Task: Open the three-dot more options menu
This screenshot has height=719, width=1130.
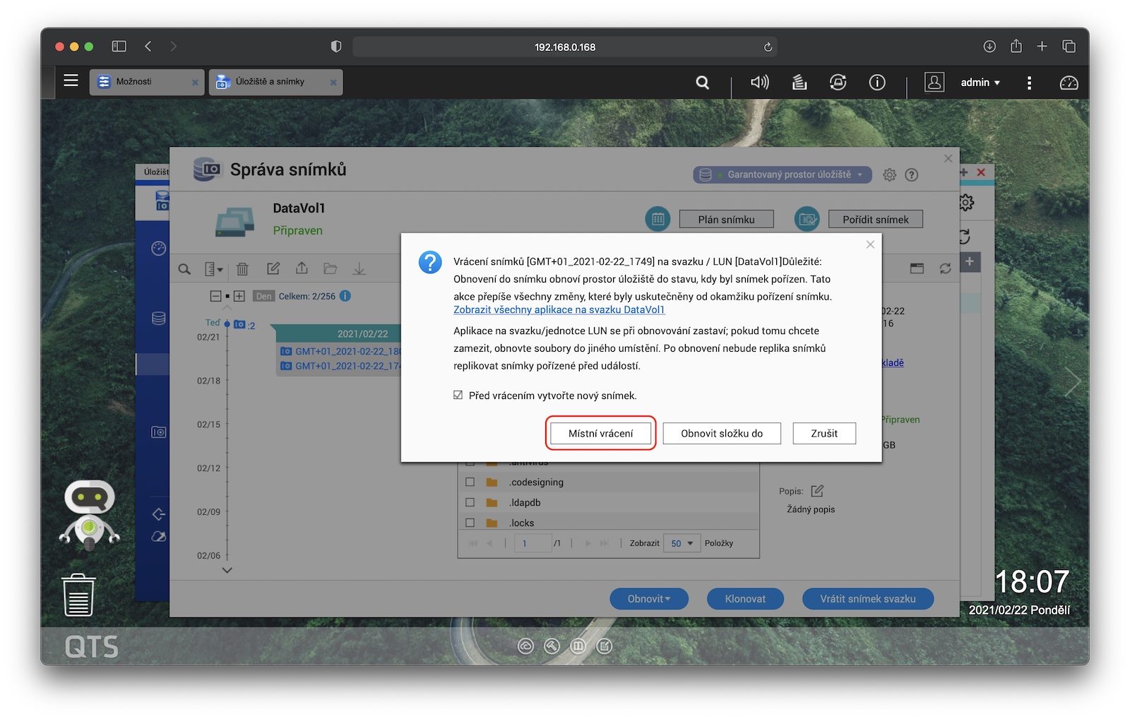Action: click(x=1029, y=83)
